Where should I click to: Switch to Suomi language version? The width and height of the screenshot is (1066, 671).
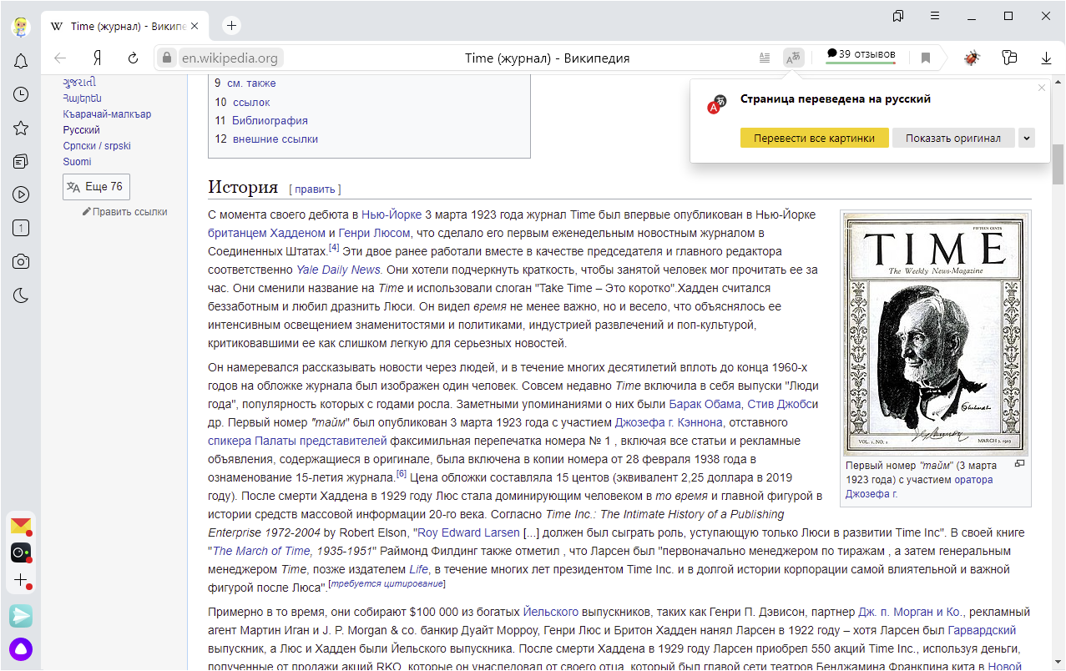tap(77, 162)
